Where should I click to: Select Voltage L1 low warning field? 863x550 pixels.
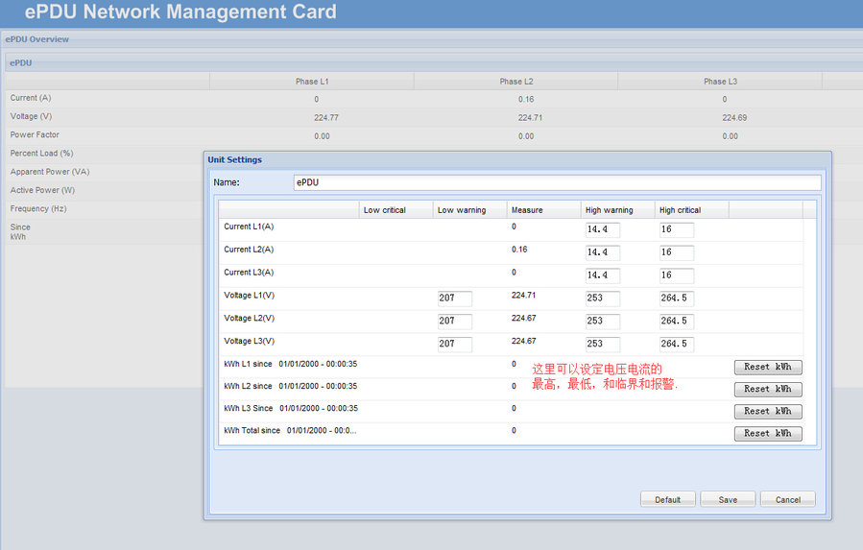[x=455, y=299]
